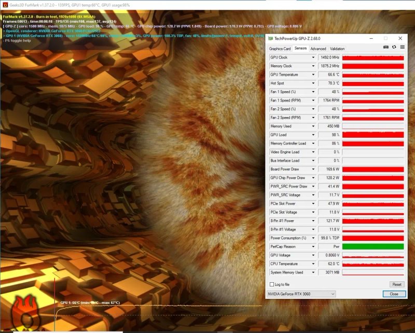Click the Pwr PerfCap Reason value
The width and height of the screenshot is (415, 333).
pyautogui.click(x=329, y=247)
